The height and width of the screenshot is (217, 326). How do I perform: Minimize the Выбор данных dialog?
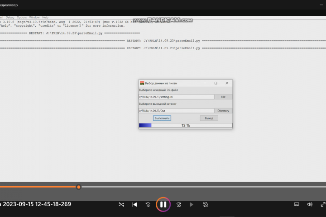pos(205,83)
